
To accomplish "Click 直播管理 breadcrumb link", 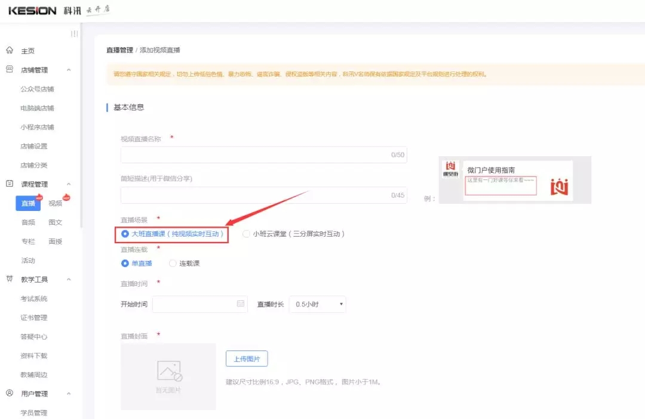I will (119, 50).
